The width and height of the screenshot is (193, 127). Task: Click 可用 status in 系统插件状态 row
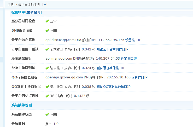54,114
